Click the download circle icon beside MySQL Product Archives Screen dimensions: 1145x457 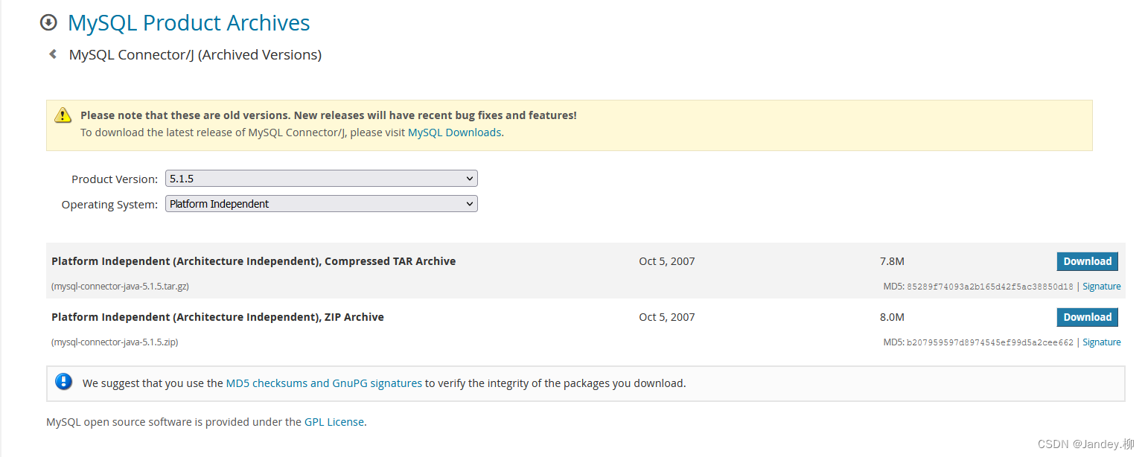click(48, 22)
